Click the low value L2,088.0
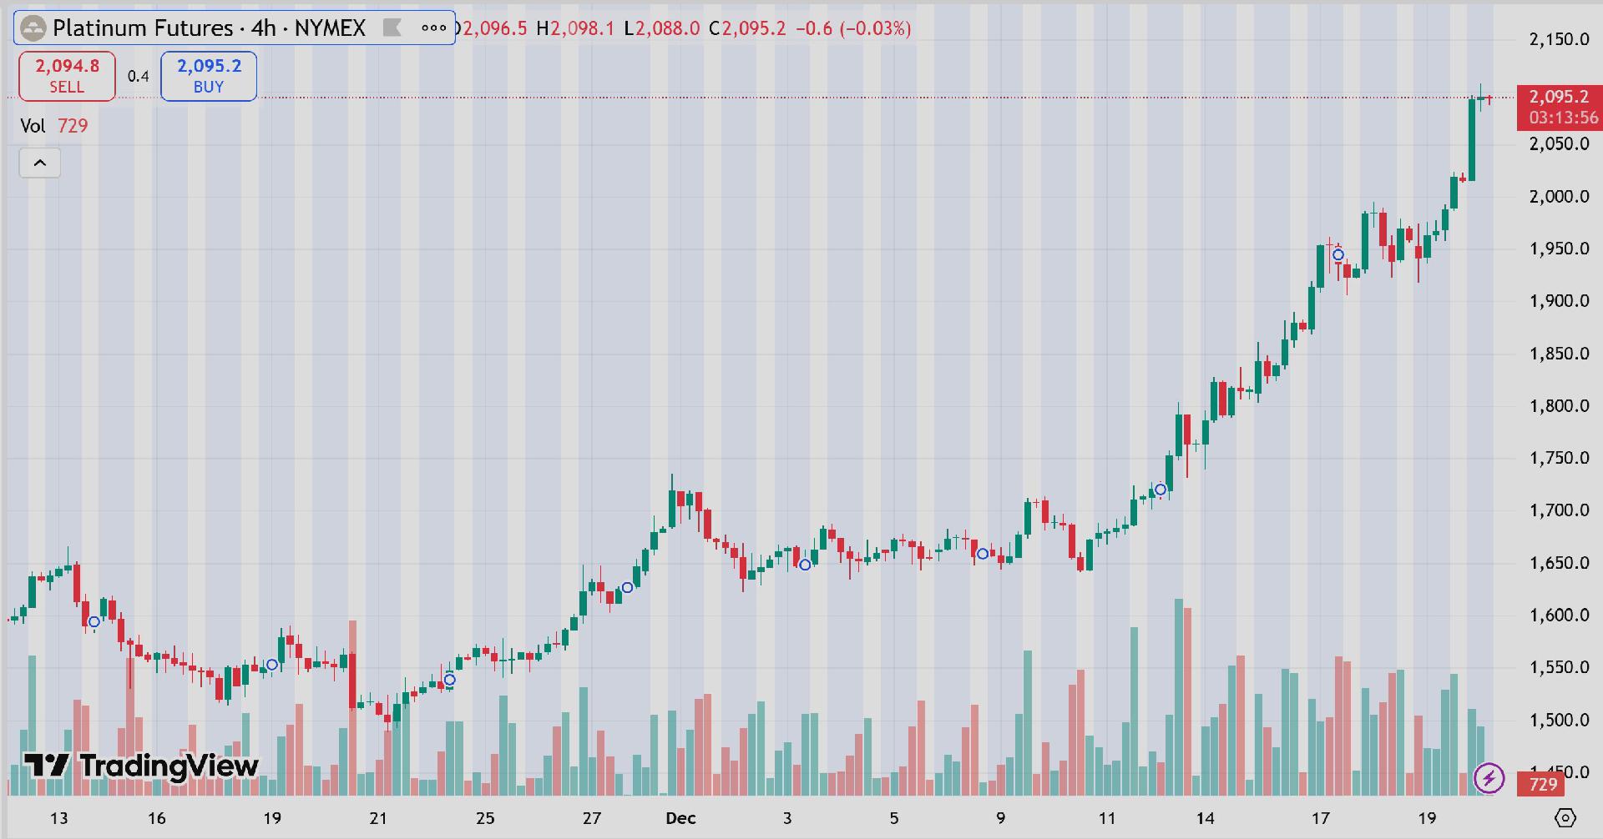1603x839 pixels. click(662, 28)
